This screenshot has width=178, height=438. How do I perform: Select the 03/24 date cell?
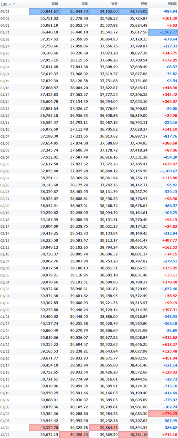[x=5, y=67]
